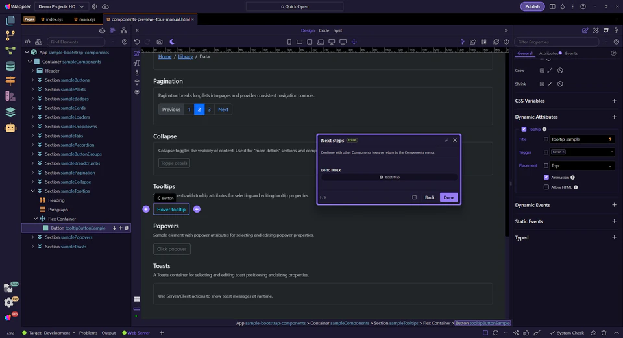Click the eraser icon in status bar
The image size is (623, 338).
click(x=593, y=333)
